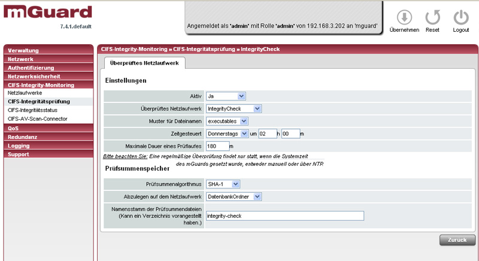Select the Überprüftes Netzlaufwerk tab
The image size is (479, 261).
(143, 62)
